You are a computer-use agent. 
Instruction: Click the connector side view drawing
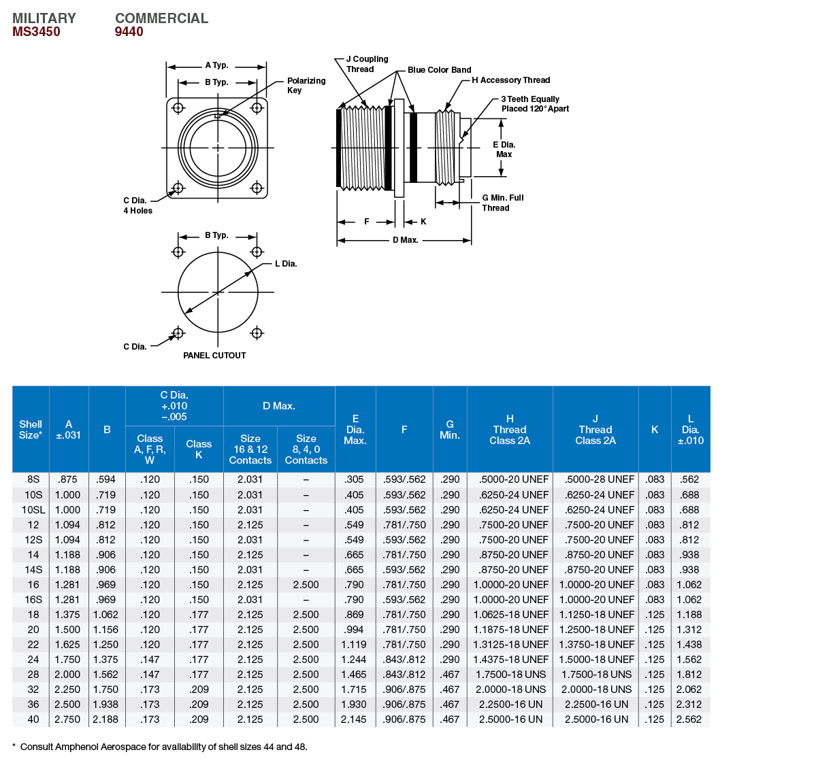(x=402, y=148)
